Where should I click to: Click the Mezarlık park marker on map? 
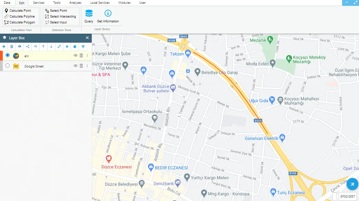pyautogui.click(x=270, y=39)
